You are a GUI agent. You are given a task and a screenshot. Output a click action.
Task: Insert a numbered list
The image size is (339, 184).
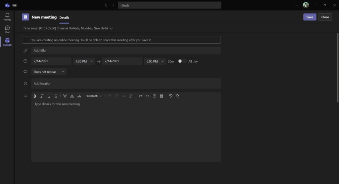[x=131, y=96]
